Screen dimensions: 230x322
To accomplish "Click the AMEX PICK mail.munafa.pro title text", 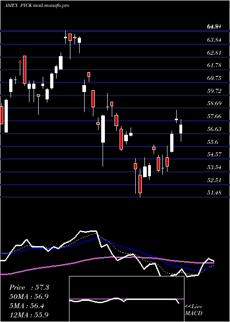I will (x=37, y=6).
